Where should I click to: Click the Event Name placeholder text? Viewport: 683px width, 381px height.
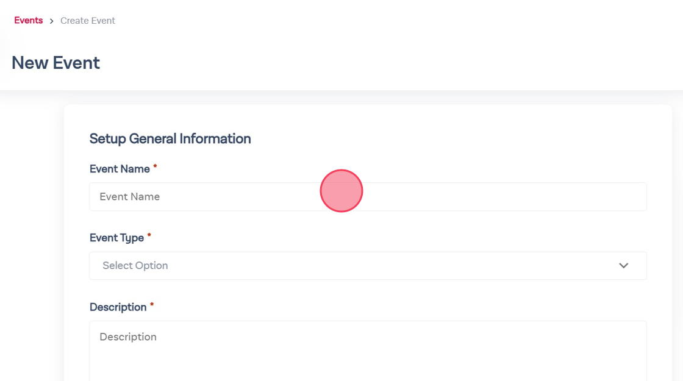[x=130, y=197]
